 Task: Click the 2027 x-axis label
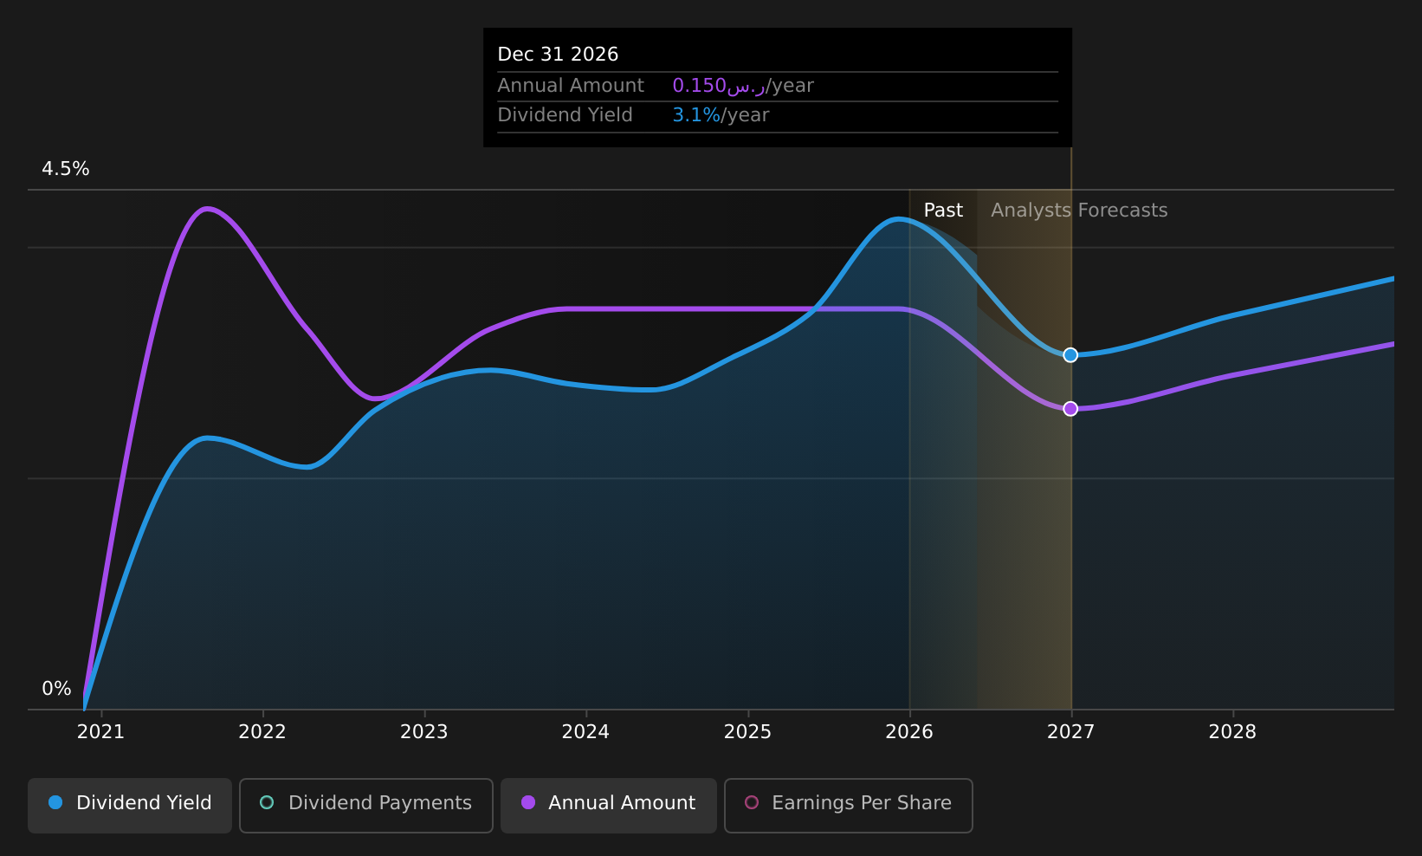tap(1071, 732)
